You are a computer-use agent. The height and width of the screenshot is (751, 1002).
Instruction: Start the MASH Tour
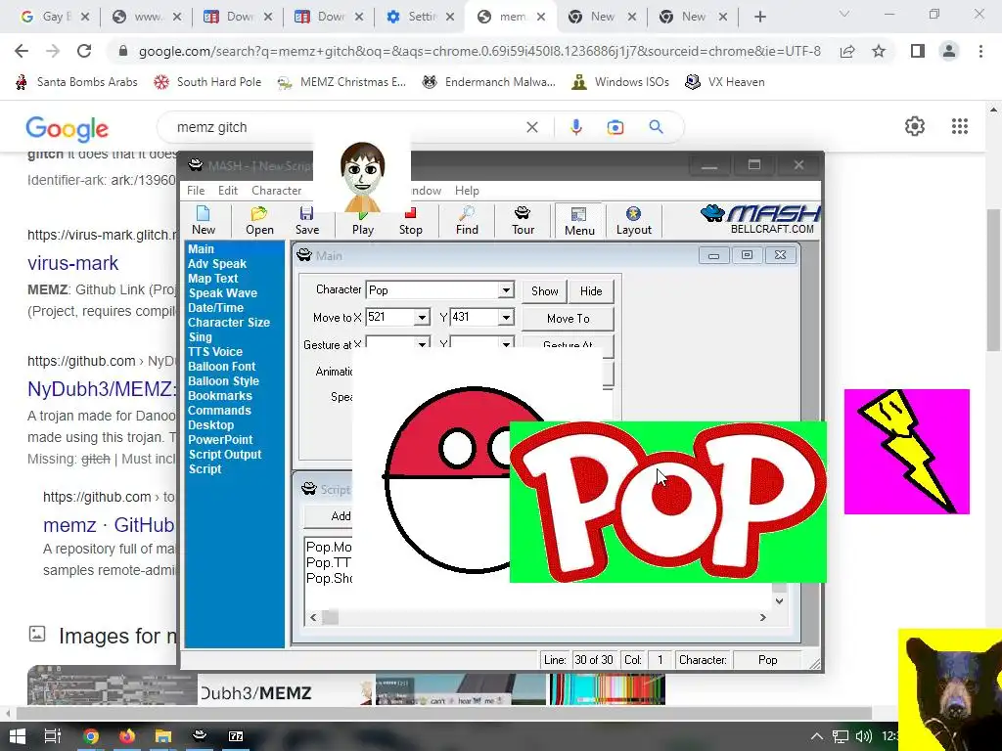523,220
